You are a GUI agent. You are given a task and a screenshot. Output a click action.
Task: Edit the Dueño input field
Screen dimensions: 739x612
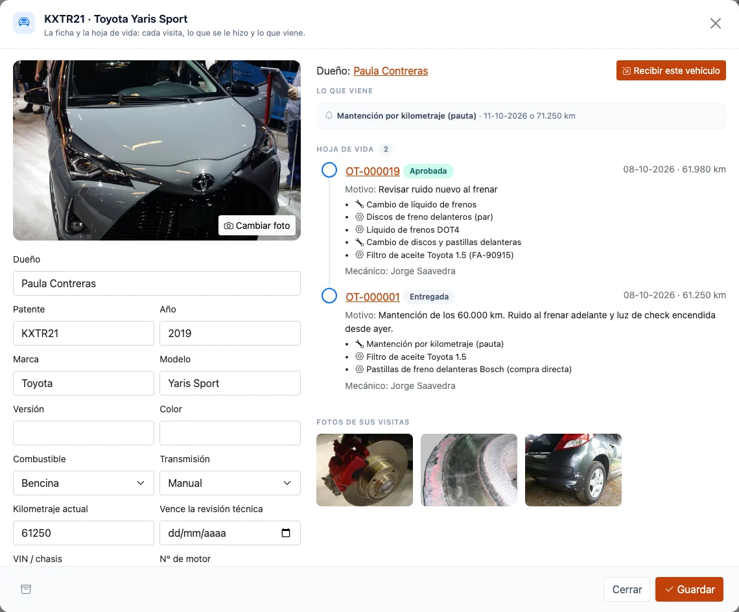pos(157,283)
